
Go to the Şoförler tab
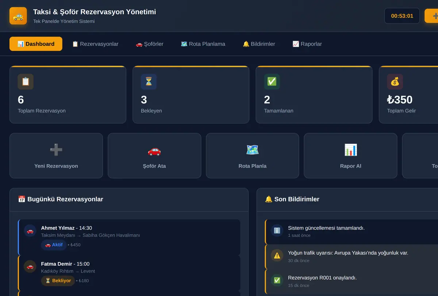click(x=150, y=44)
